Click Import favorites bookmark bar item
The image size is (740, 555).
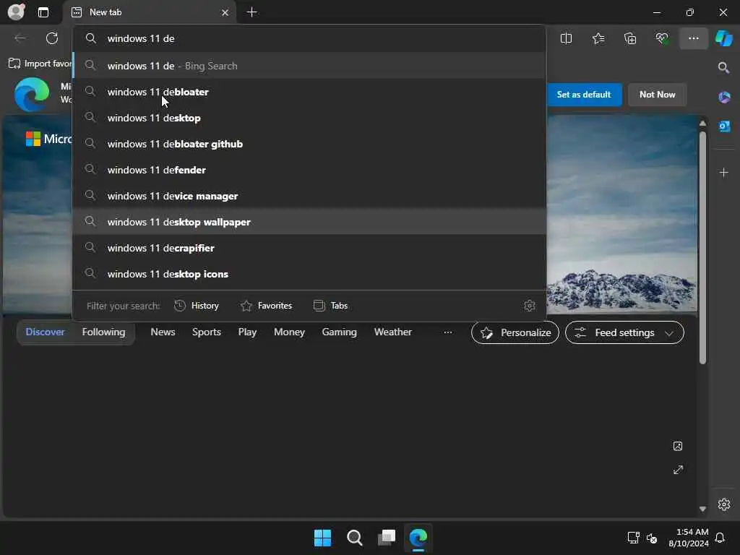40,64
